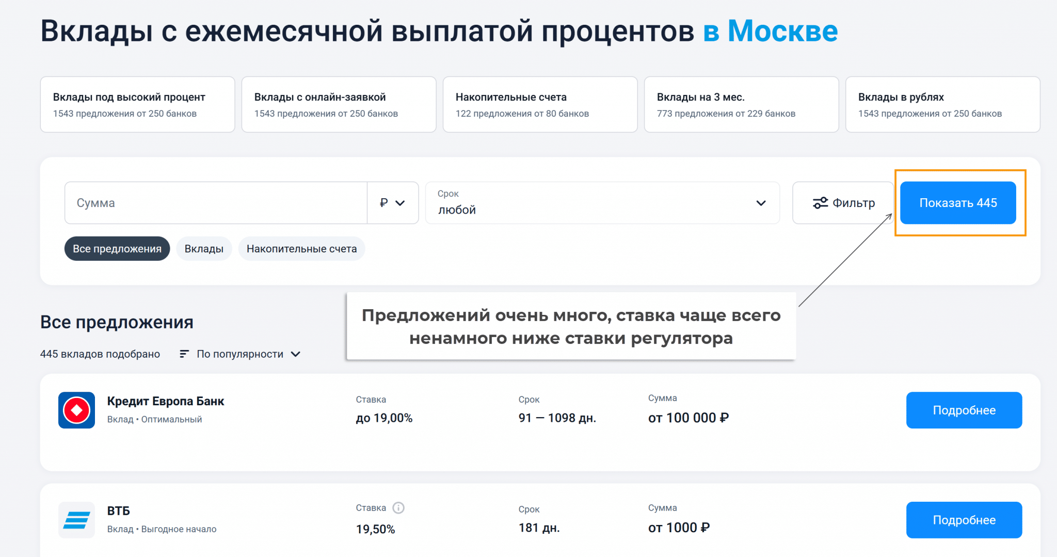The width and height of the screenshot is (1057, 557).
Task: Open Вклады с онлайн-заявкой card
Action: click(x=339, y=104)
